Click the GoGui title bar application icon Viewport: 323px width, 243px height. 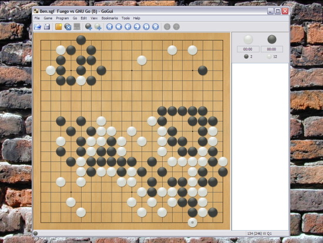click(x=36, y=11)
